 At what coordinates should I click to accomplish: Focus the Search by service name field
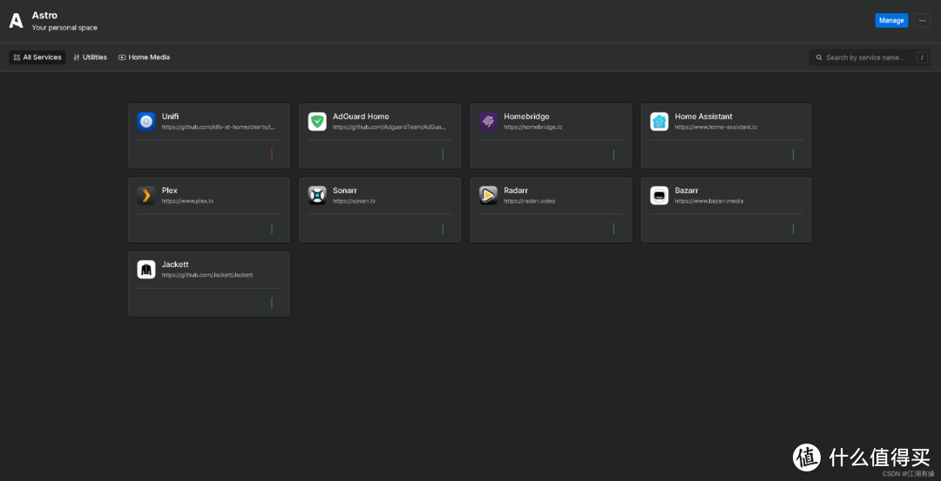870,57
